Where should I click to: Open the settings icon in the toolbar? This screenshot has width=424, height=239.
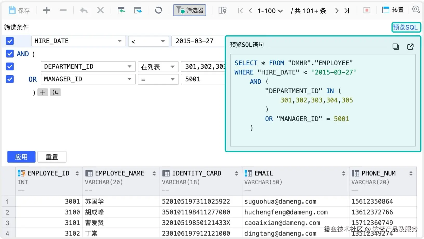pyautogui.click(x=416, y=10)
